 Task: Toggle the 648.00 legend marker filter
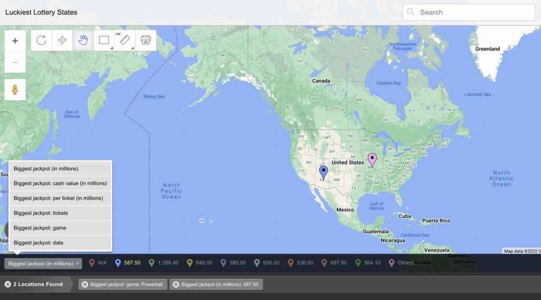click(x=199, y=263)
